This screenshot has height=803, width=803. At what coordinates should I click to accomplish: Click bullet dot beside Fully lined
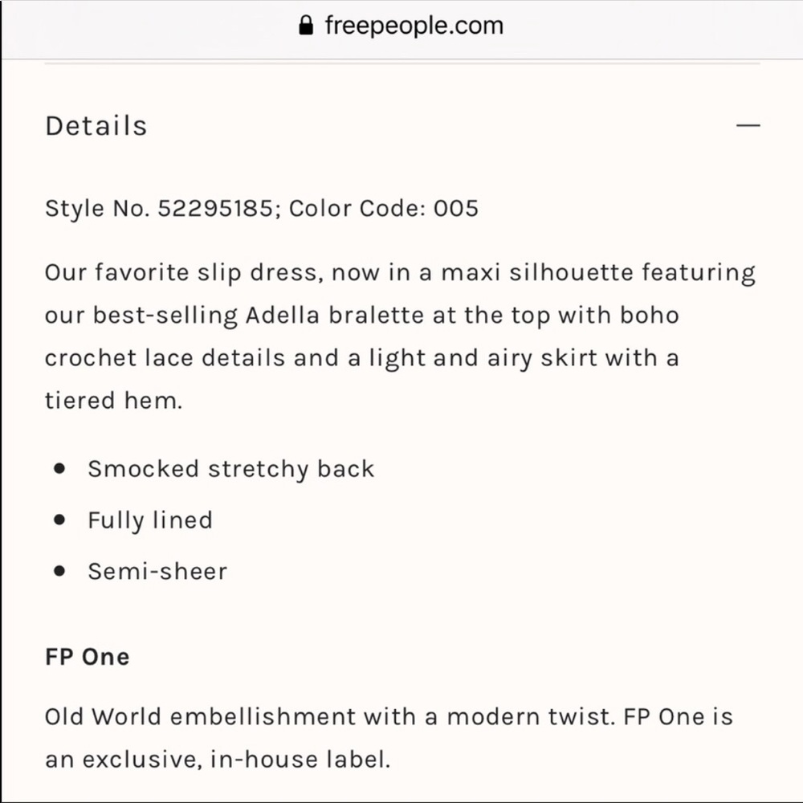coord(59,520)
